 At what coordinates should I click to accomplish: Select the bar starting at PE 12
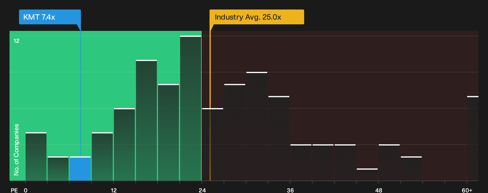(x=124, y=145)
